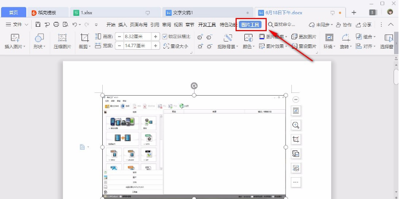The width and height of the screenshot is (399, 199).
Task: Toggle the 锁定纵横比 lock aspect ratio checkbox
Action: [x=165, y=37]
